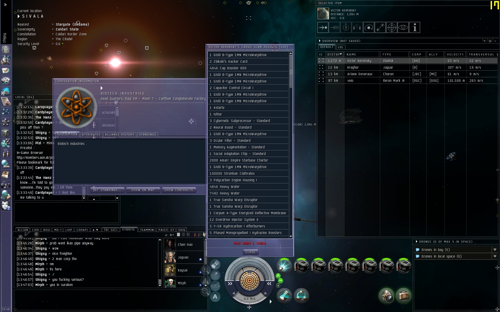Switch to the LOL overview tab
This screenshot has height=312, width=500.
(341, 47)
